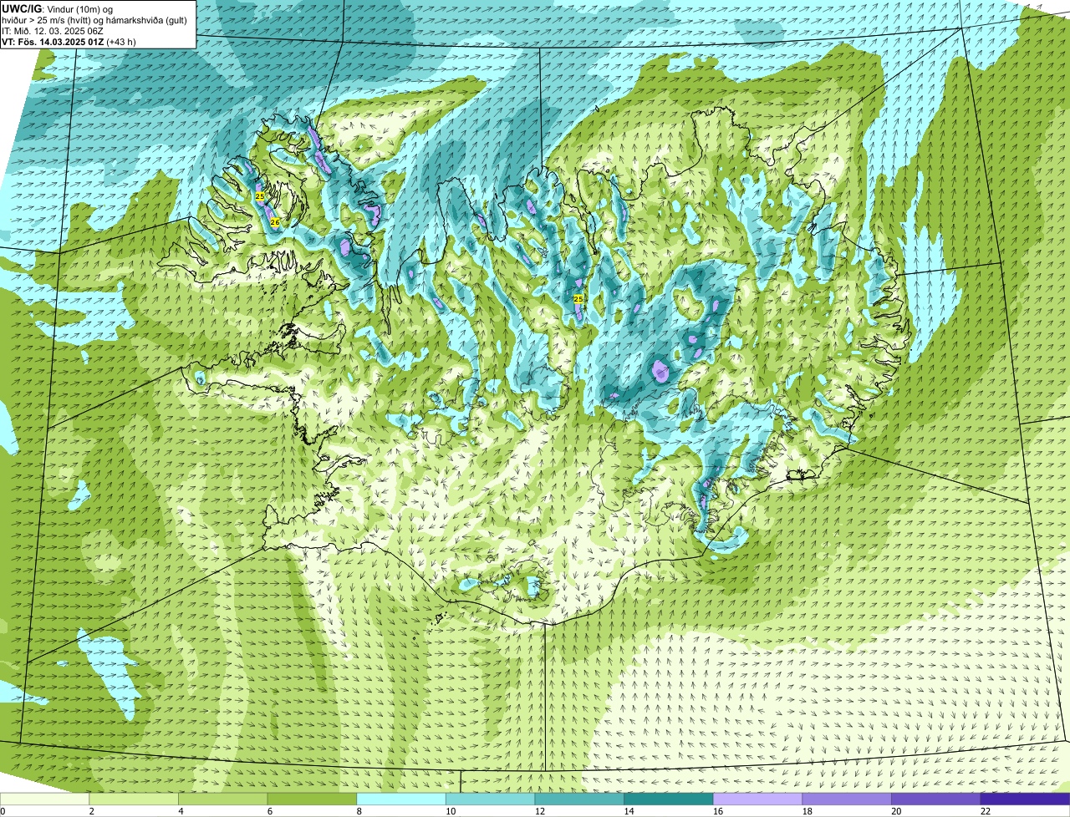Viewport: 1070px width, 817px height.
Task: Click the 'UWC/IG' title text
Action: coord(21,8)
